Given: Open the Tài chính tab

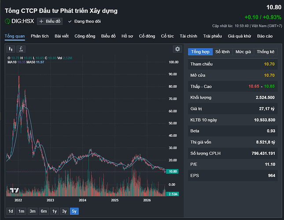Looking at the screenshot, I should coord(188,36).
